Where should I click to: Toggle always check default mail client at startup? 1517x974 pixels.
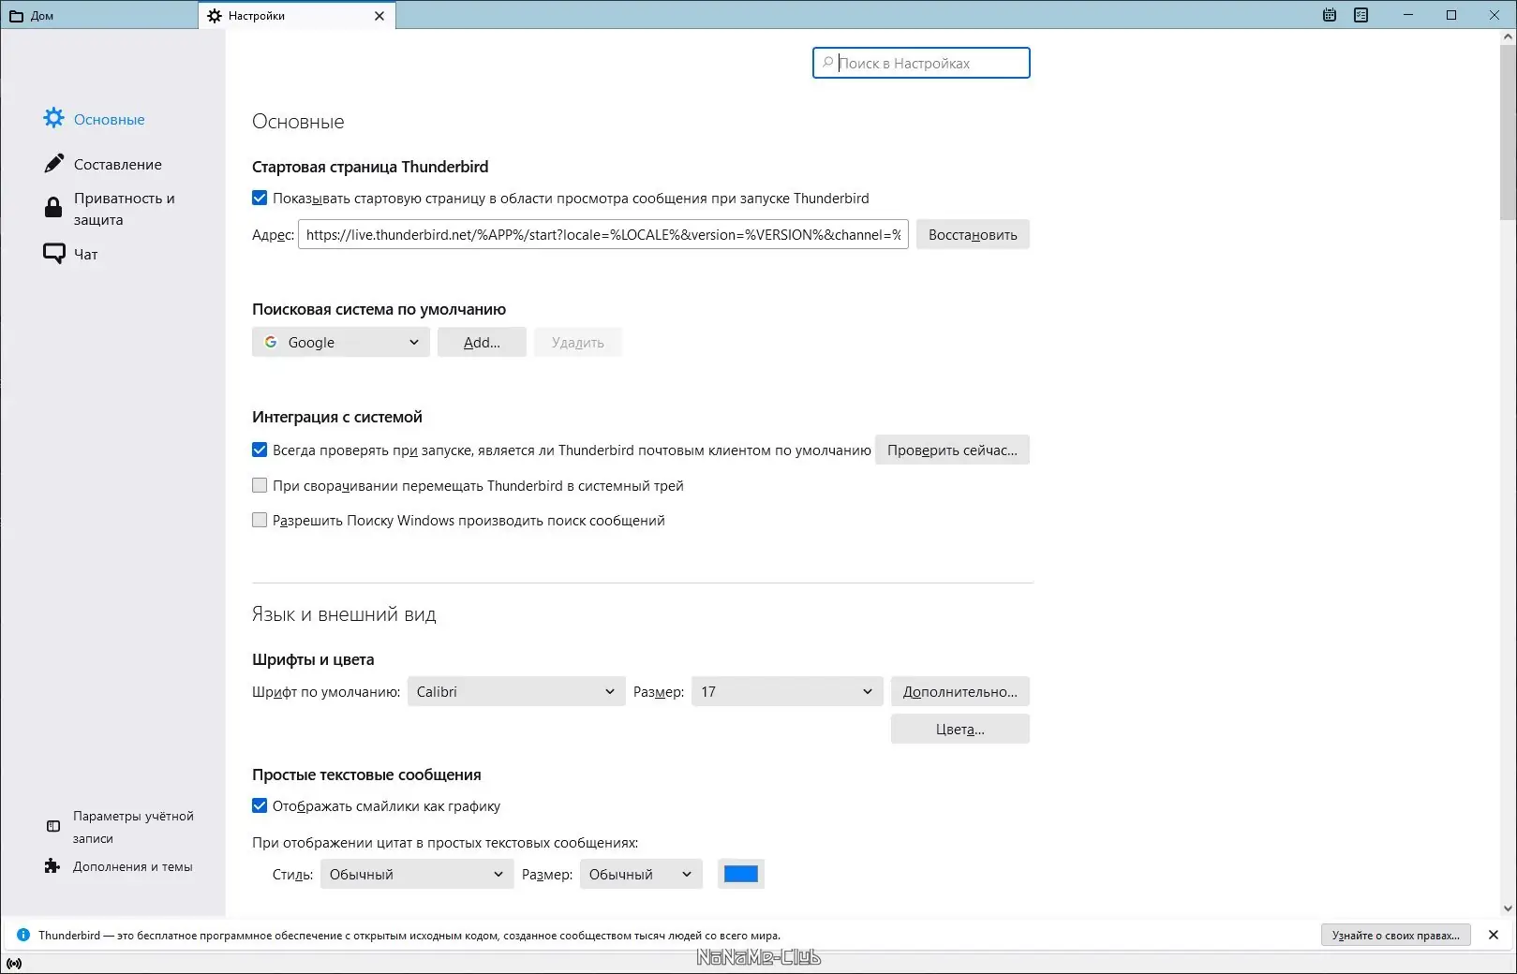(260, 450)
